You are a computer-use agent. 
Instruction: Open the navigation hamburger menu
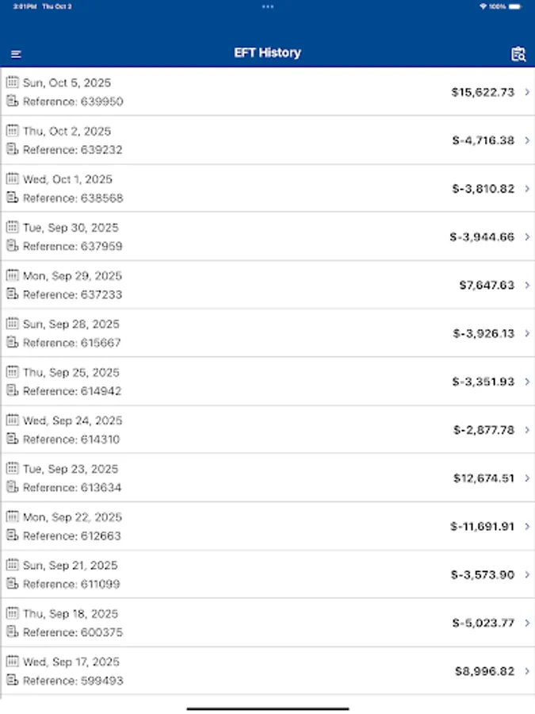pos(16,53)
